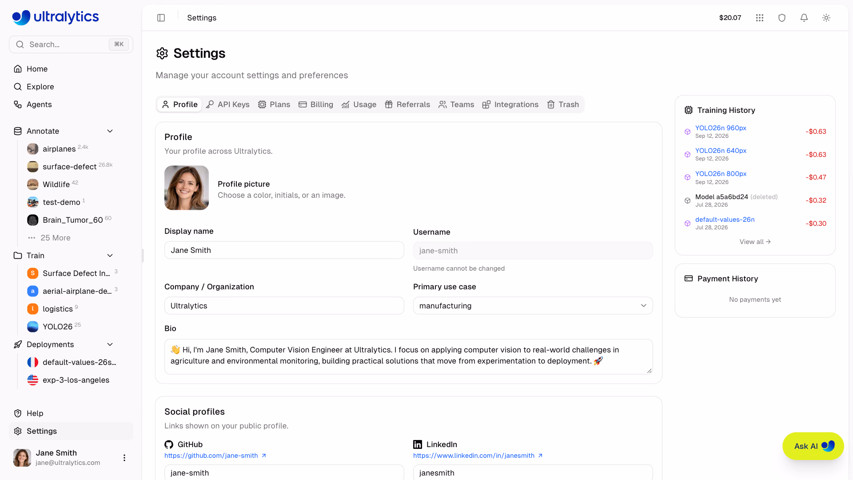Click the Training History chip icon
This screenshot has width=853, height=480.
click(x=689, y=110)
